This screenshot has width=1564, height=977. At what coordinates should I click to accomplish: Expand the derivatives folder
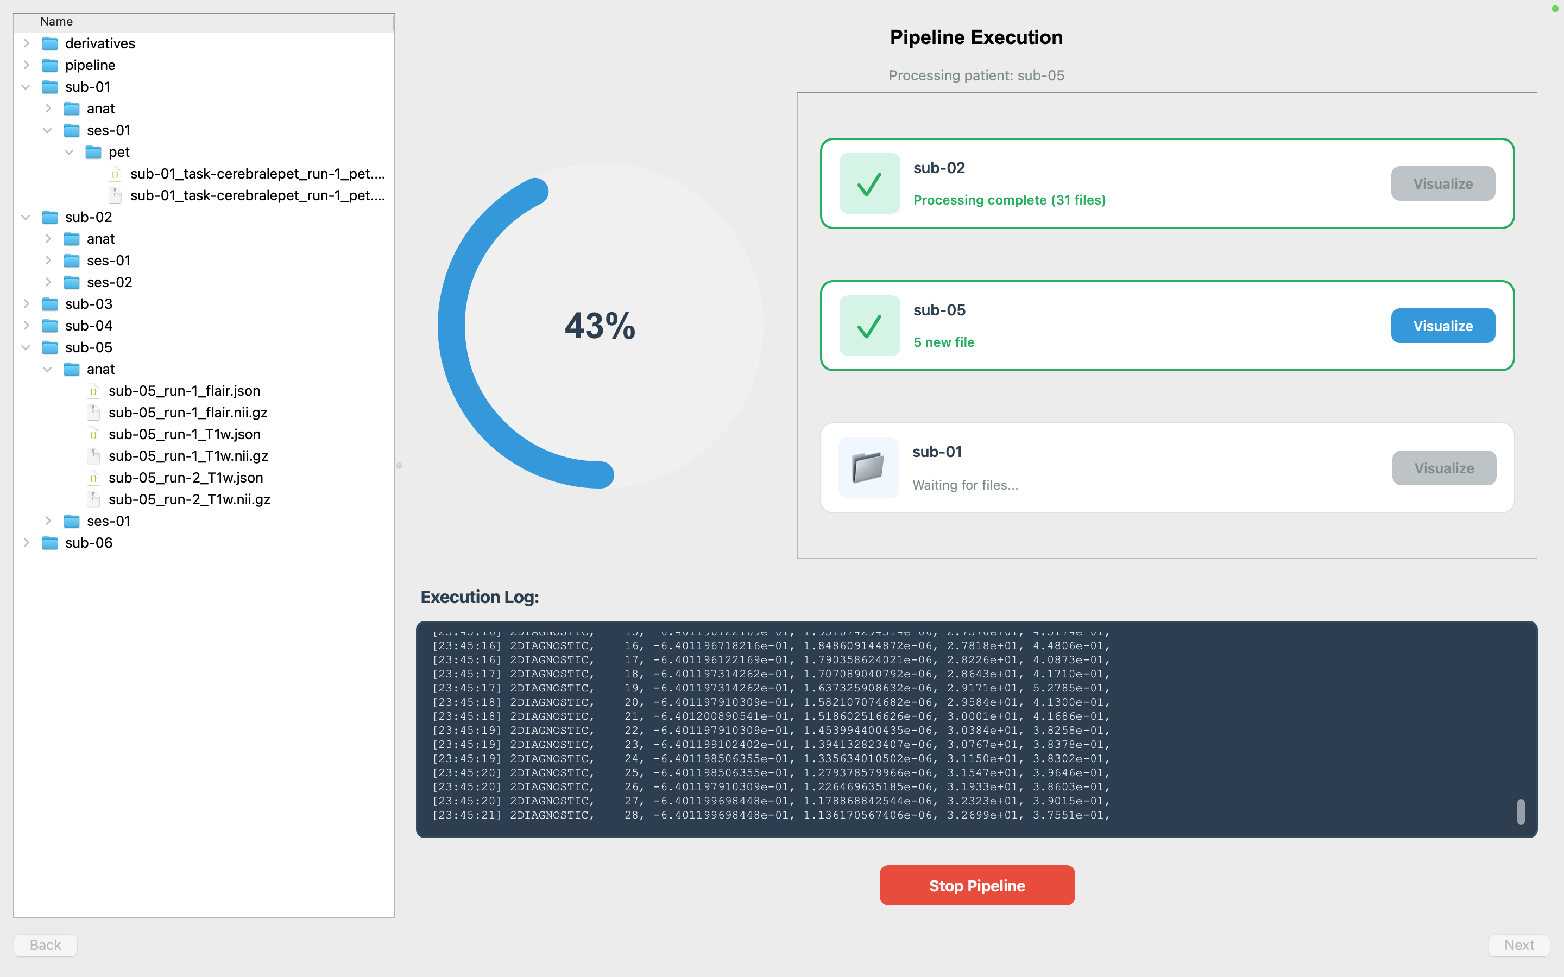tap(27, 43)
